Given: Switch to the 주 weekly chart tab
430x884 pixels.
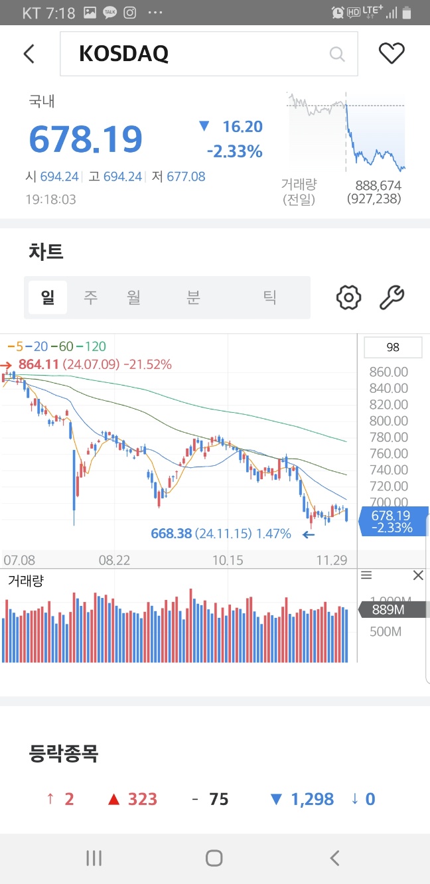Looking at the screenshot, I should [91, 297].
